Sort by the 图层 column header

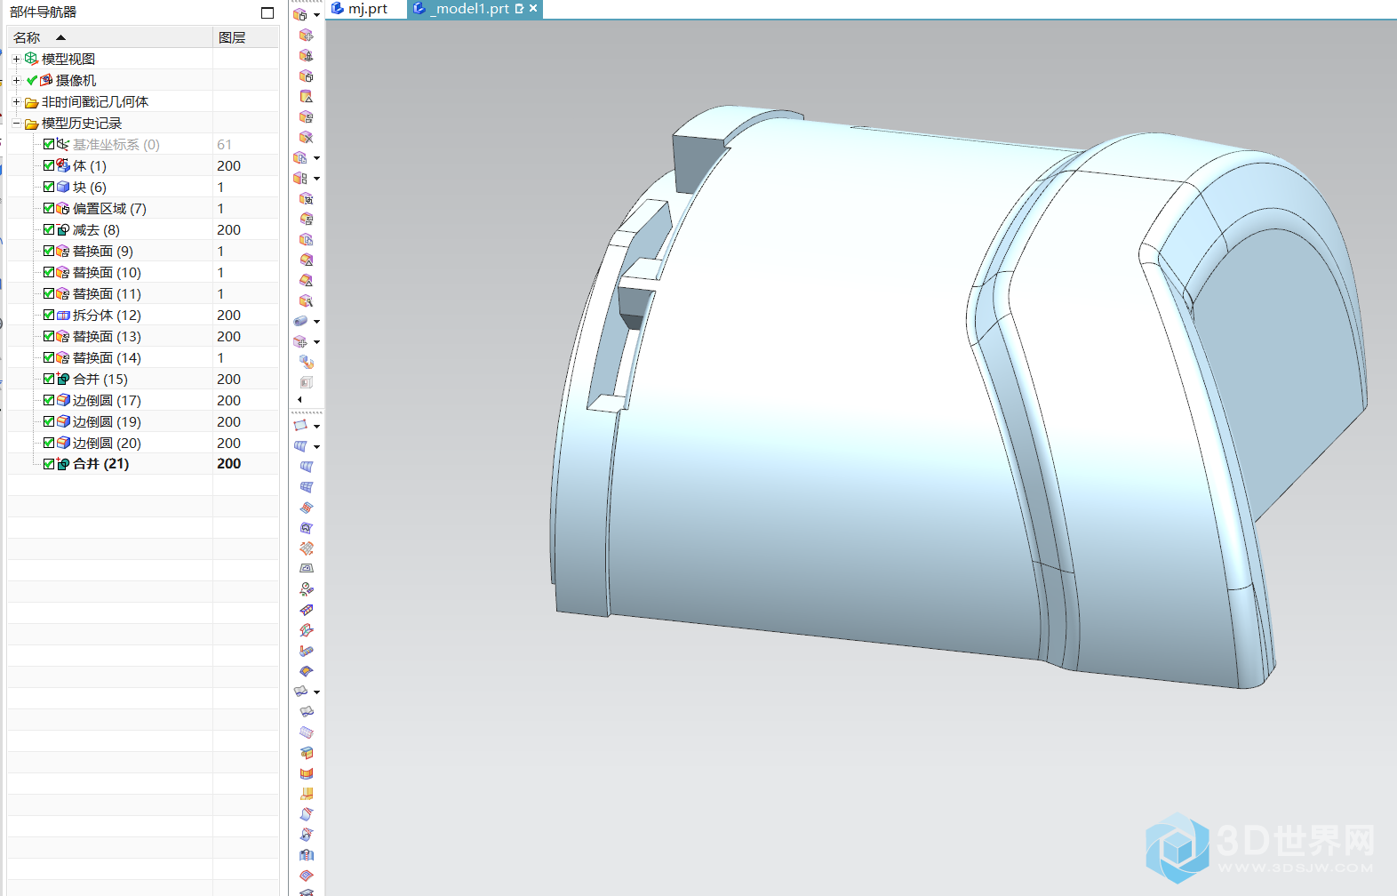point(245,37)
